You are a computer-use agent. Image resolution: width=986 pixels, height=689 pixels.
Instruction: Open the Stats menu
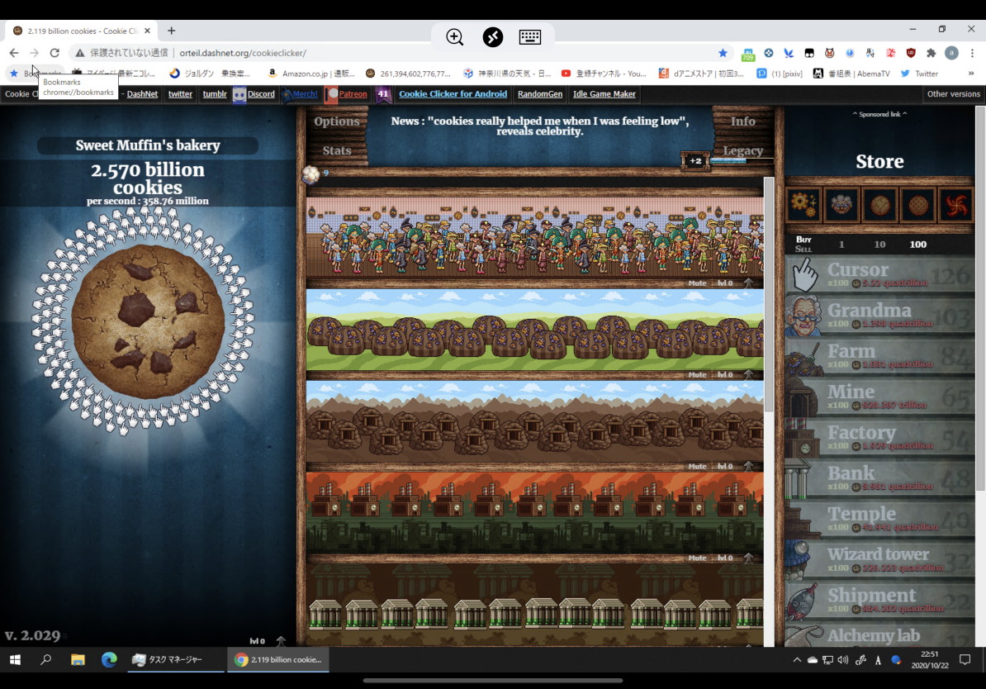pyautogui.click(x=336, y=150)
